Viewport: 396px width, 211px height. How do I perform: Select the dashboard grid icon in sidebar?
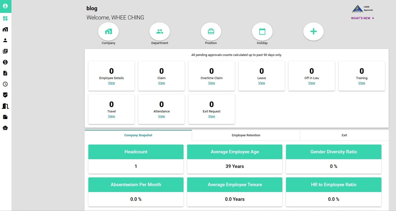(5, 19)
